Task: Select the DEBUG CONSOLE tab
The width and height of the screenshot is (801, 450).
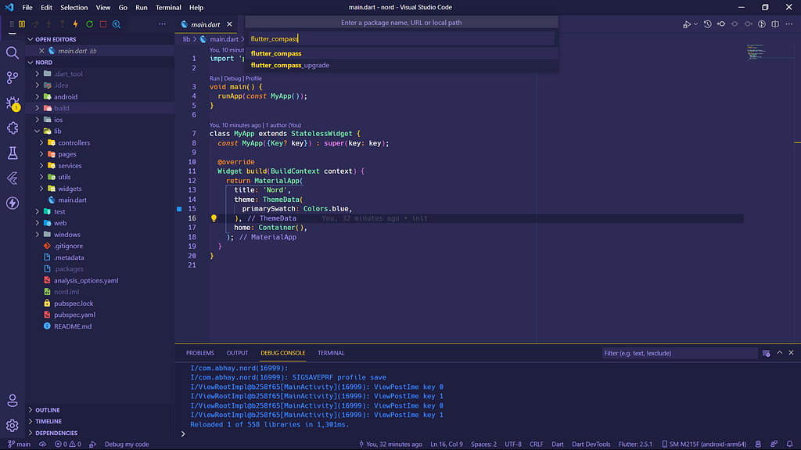Action: click(x=283, y=353)
